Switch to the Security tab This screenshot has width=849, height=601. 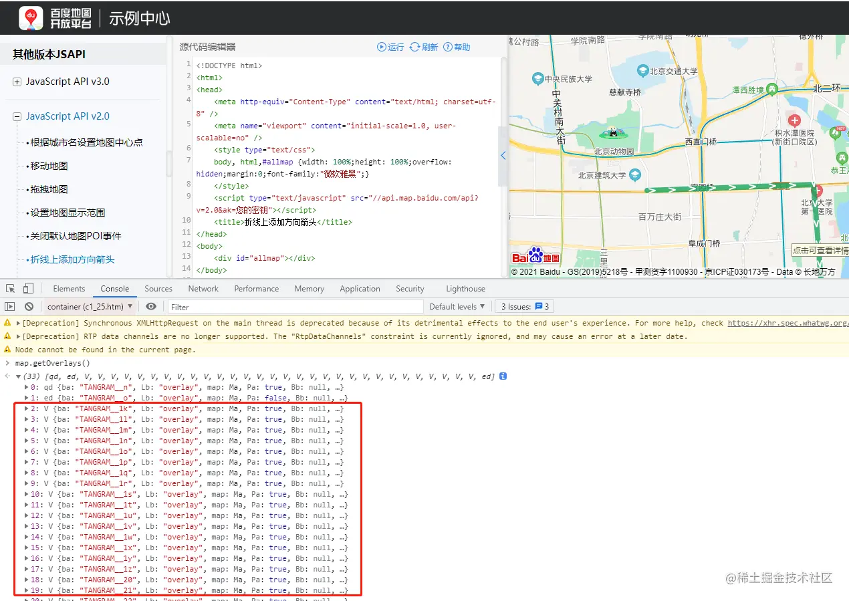coord(410,289)
